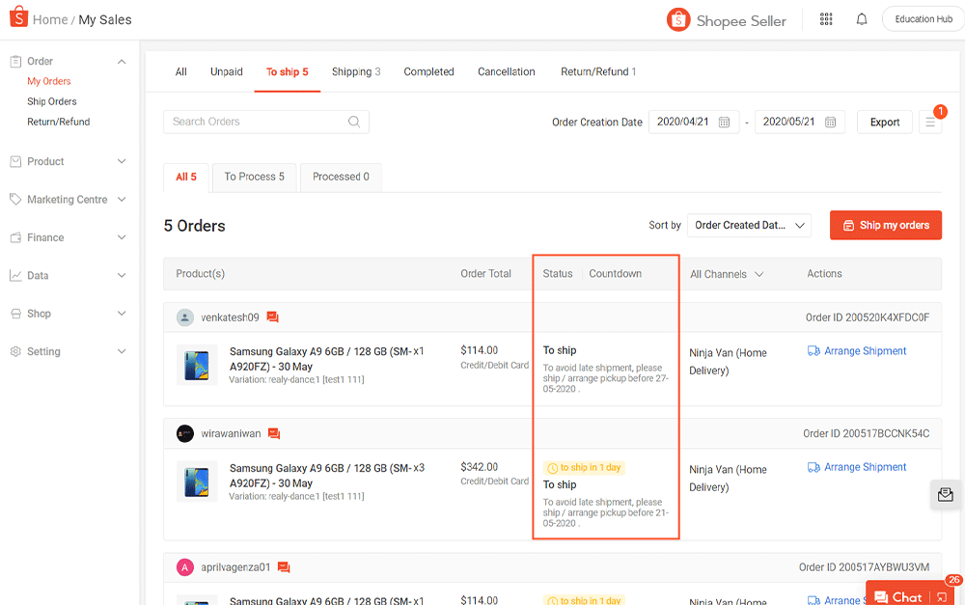Open the All Channels filter dropdown
The width and height of the screenshot is (965, 605).
(727, 275)
